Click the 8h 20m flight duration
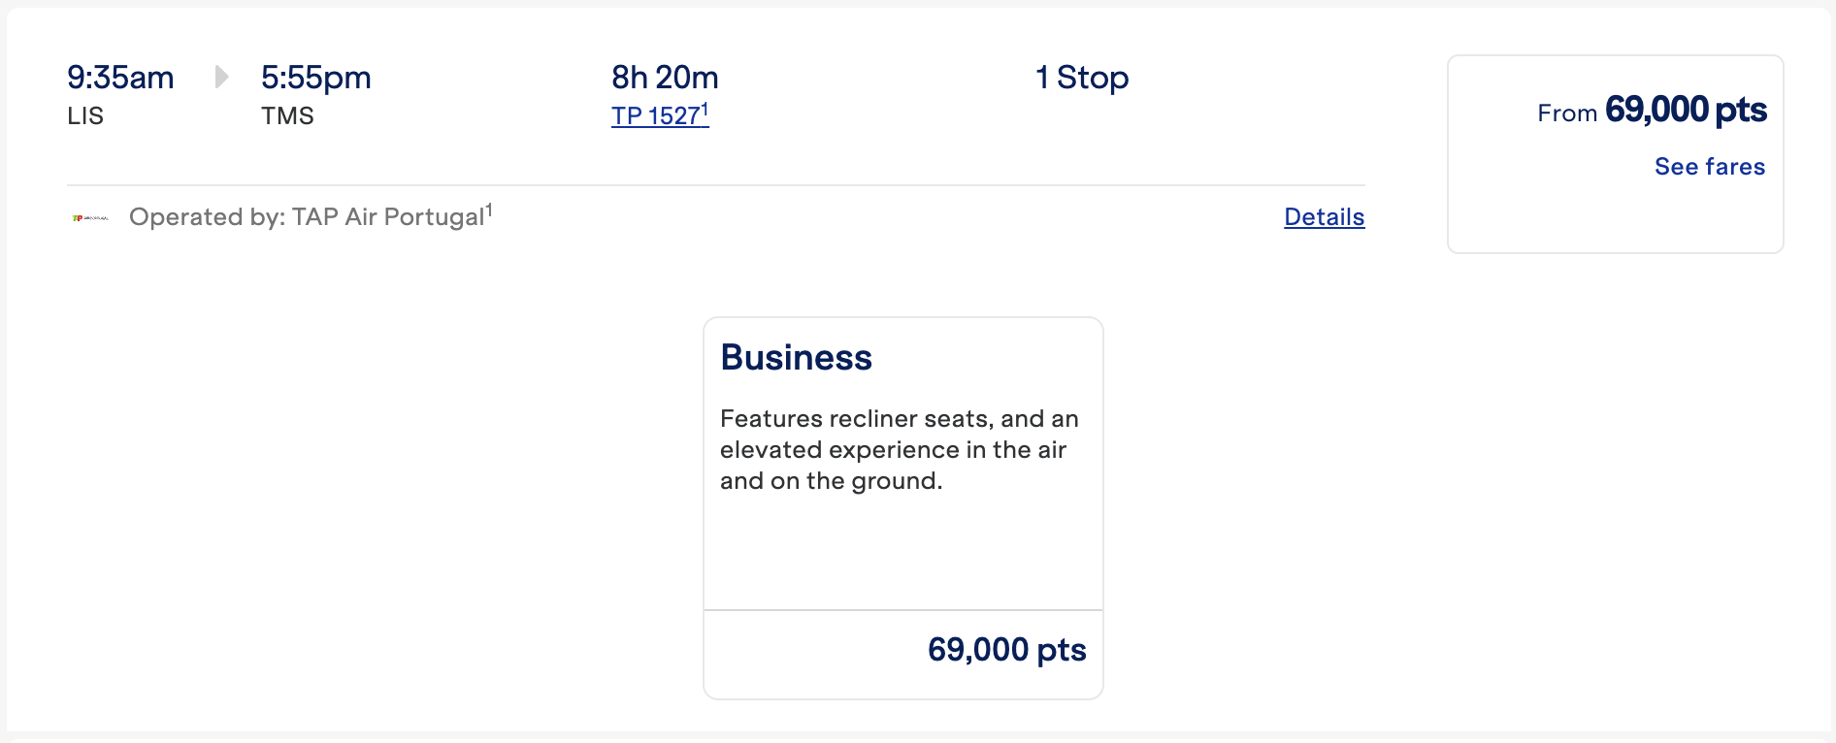The width and height of the screenshot is (1836, 743). (664, 76)
